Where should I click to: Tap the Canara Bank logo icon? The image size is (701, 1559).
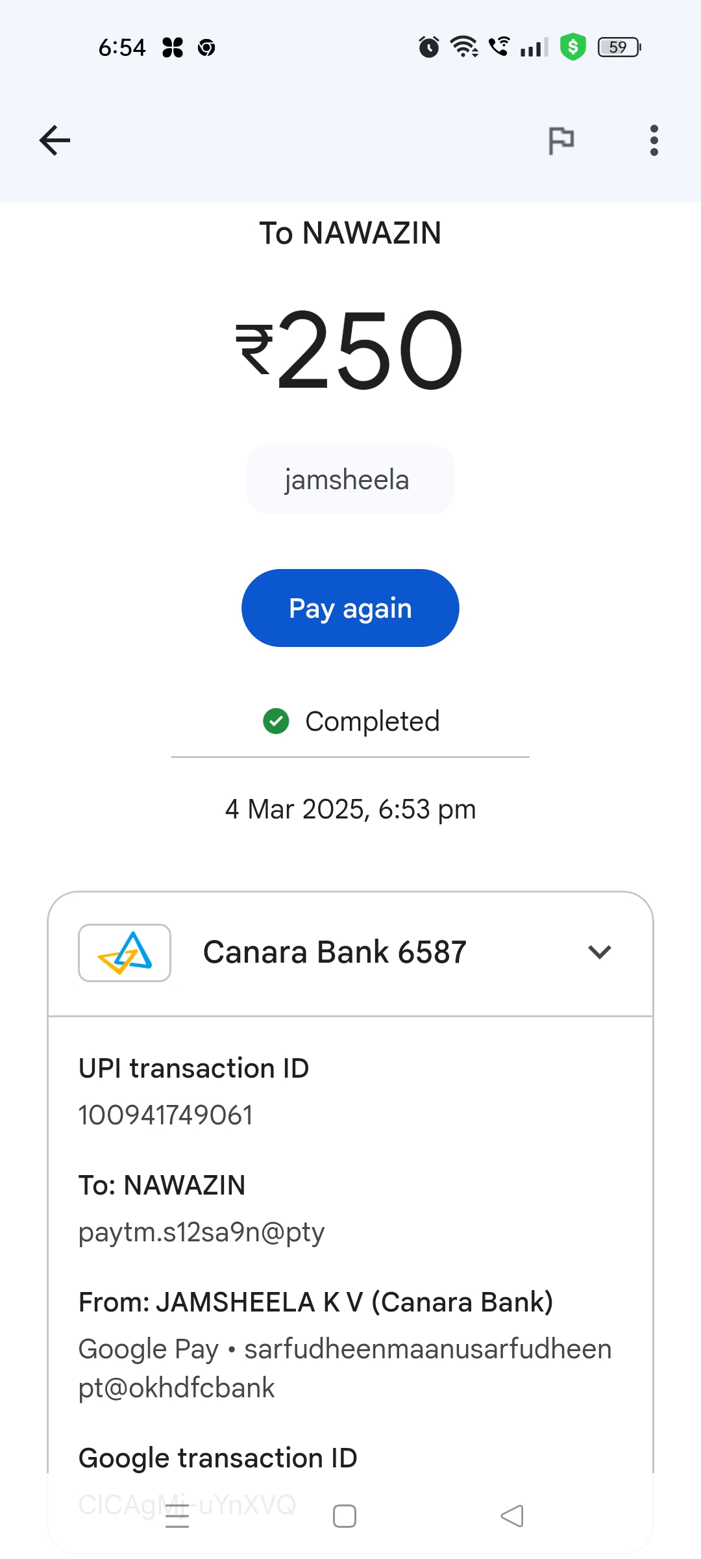tap(125, 952)
